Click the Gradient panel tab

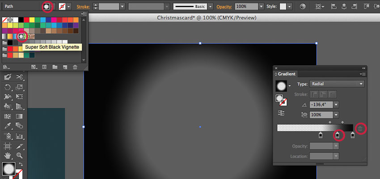[285, 74]
